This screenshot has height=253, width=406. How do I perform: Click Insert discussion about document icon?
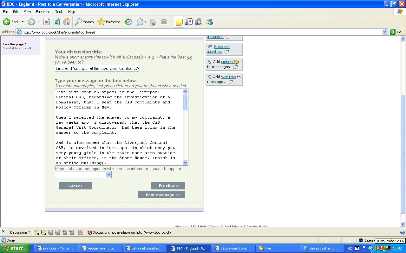point(44,232)
